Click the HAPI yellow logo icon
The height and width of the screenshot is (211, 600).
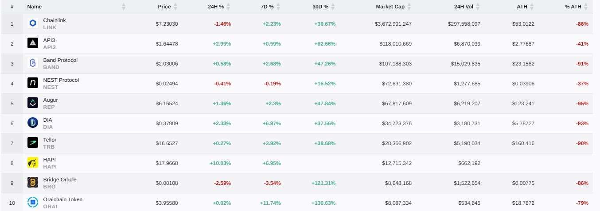click(33, 163)
